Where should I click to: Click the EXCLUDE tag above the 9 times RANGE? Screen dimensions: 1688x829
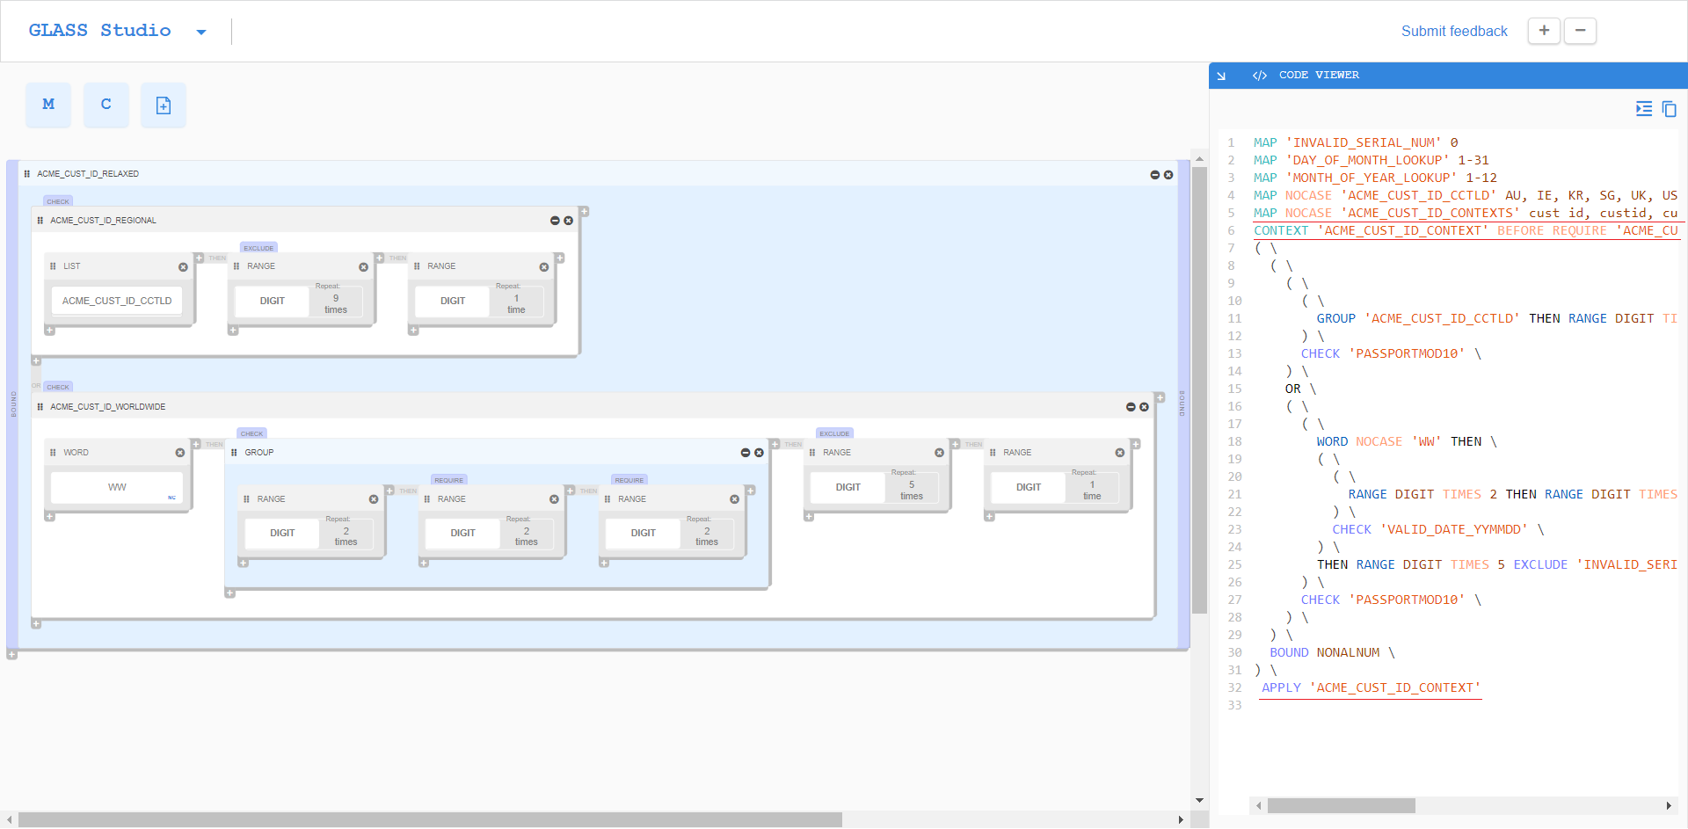click(258, 248)
